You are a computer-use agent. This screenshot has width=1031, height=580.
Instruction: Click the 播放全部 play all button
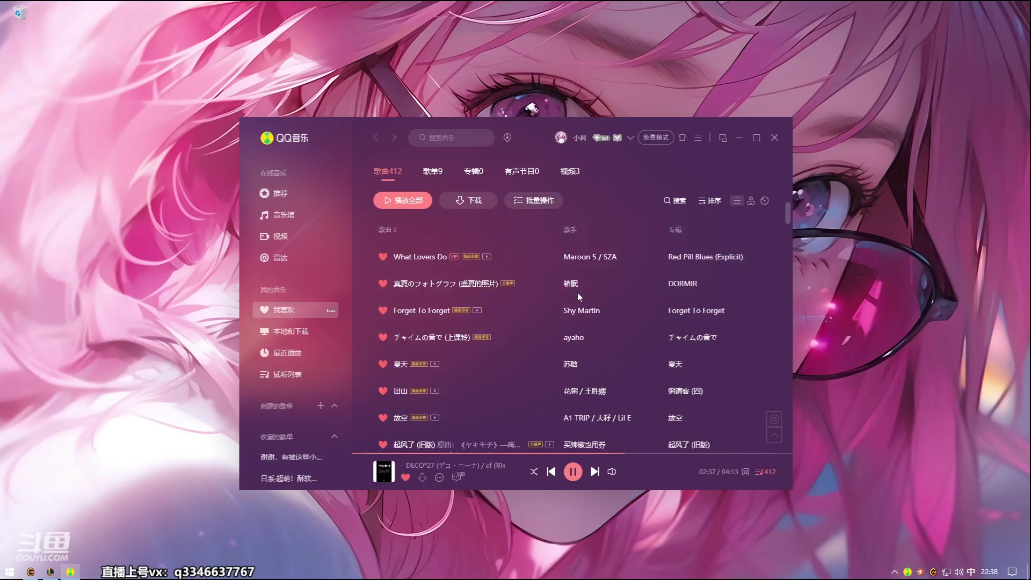pos(402,200)
